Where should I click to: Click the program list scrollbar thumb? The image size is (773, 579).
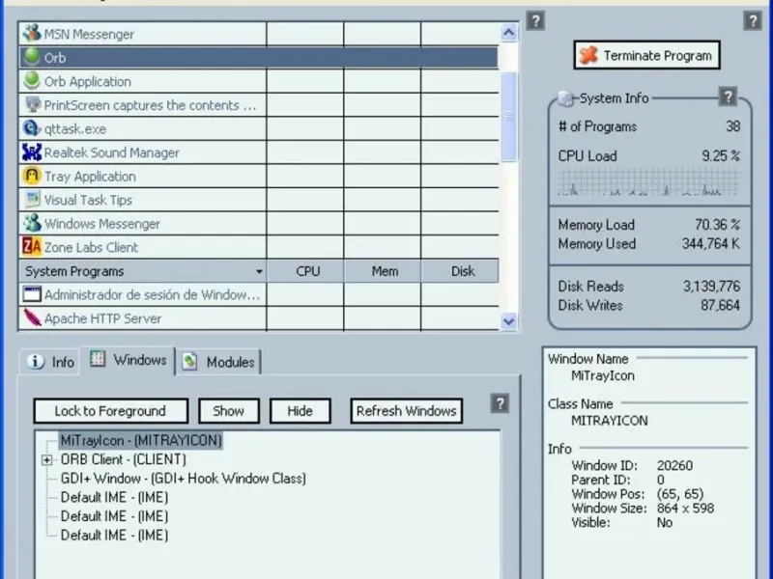pos(509,117)
